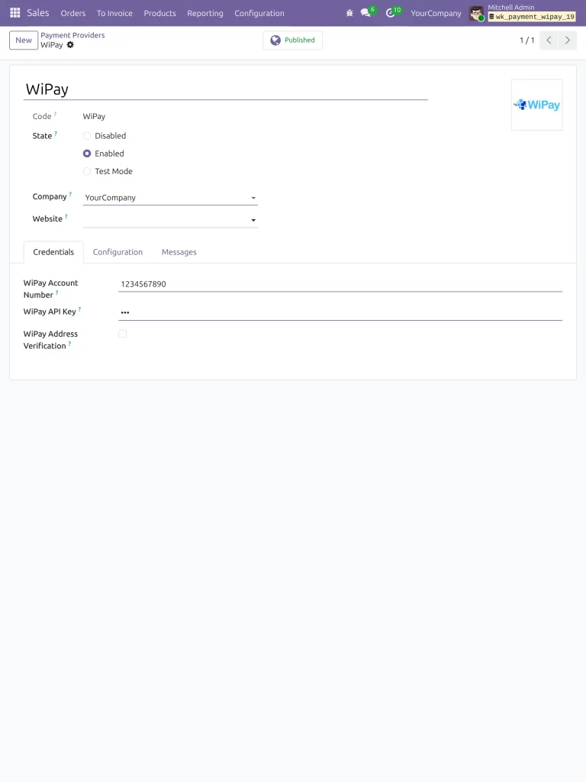Open the Orders menu

(x=73, y=13)
